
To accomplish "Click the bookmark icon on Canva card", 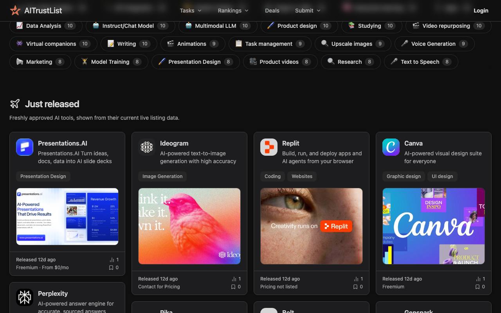I will (x=478, y=287).
